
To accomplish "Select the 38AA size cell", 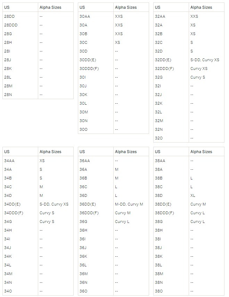I will [160, 161].
